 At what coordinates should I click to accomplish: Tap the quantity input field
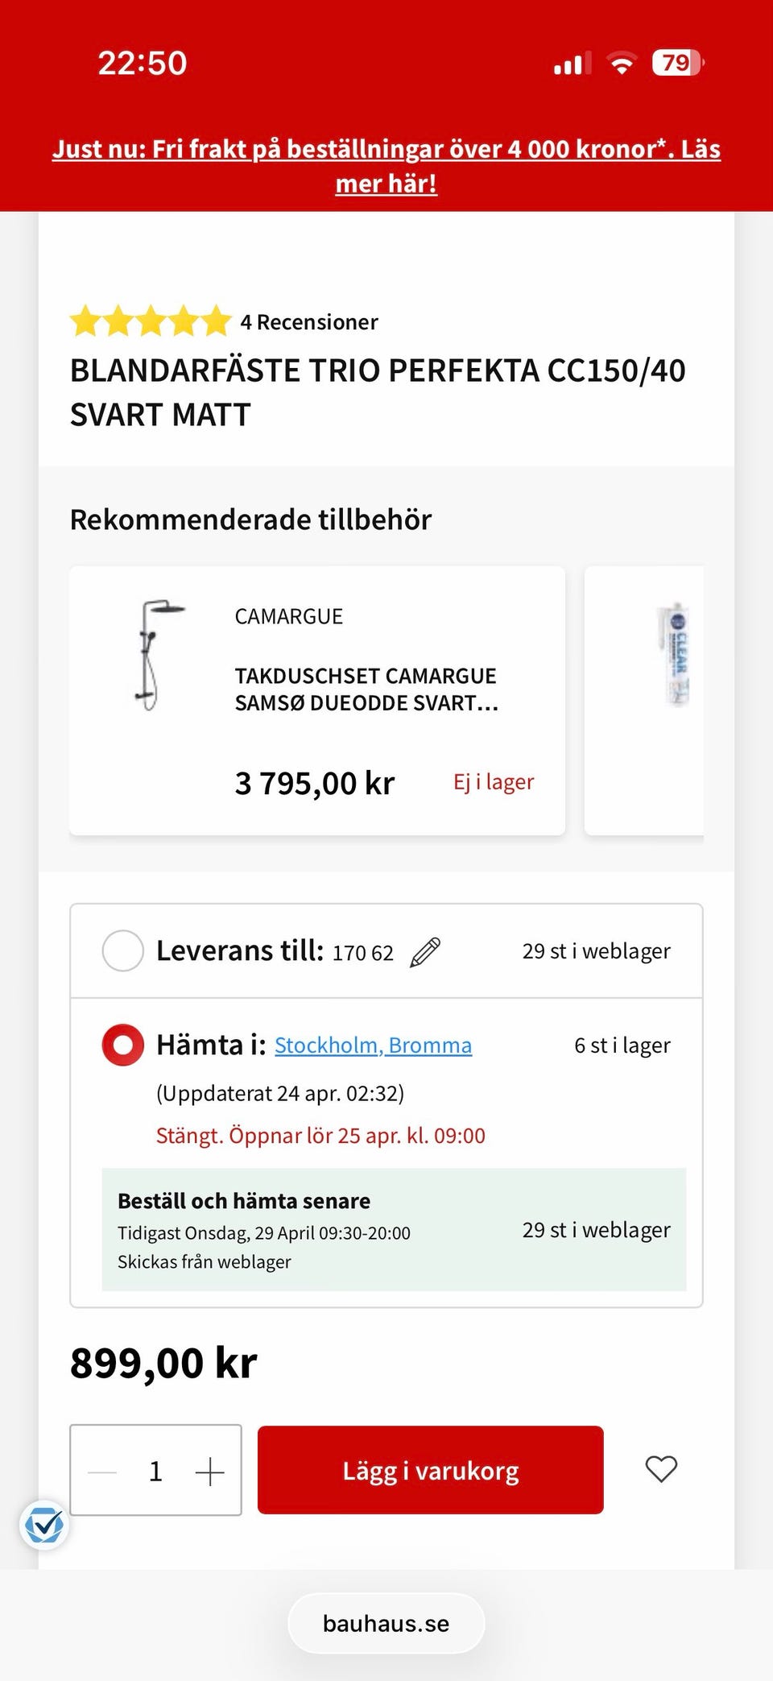[155, 1472]
